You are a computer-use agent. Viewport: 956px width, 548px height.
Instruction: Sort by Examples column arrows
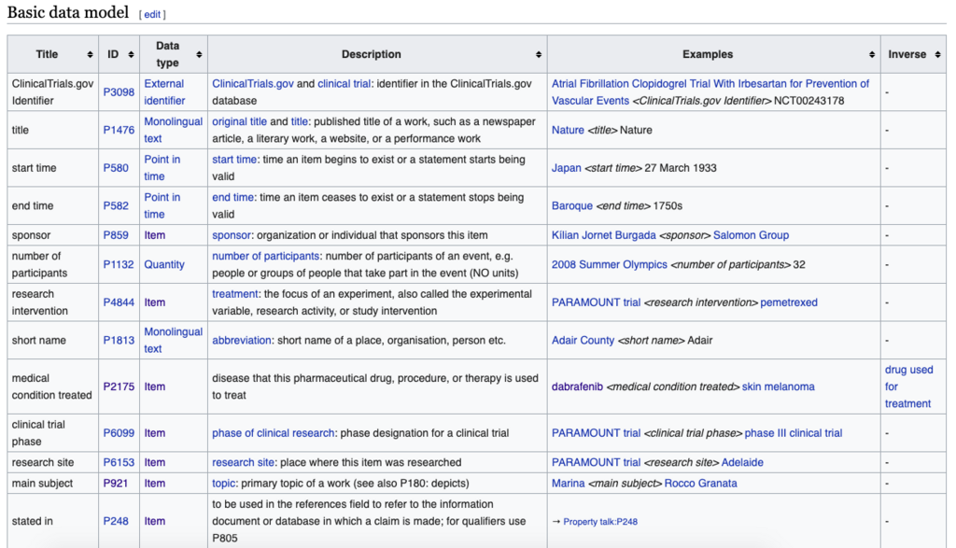(x=872, y=54)
